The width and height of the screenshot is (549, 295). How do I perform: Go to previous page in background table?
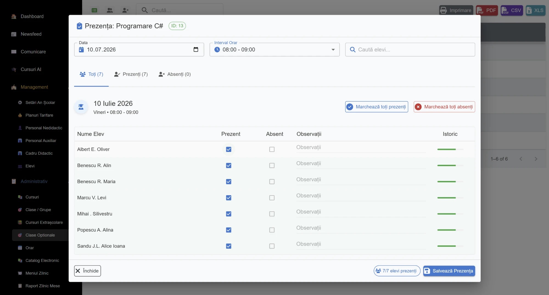[521, 159]
